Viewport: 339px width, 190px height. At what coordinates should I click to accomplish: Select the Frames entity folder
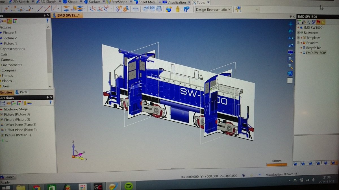tap(7, 75)
